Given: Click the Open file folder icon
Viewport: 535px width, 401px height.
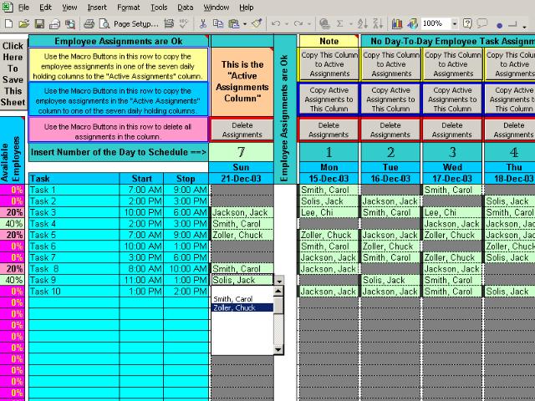Looking at the screenshot, I should [x=24, y=23].
